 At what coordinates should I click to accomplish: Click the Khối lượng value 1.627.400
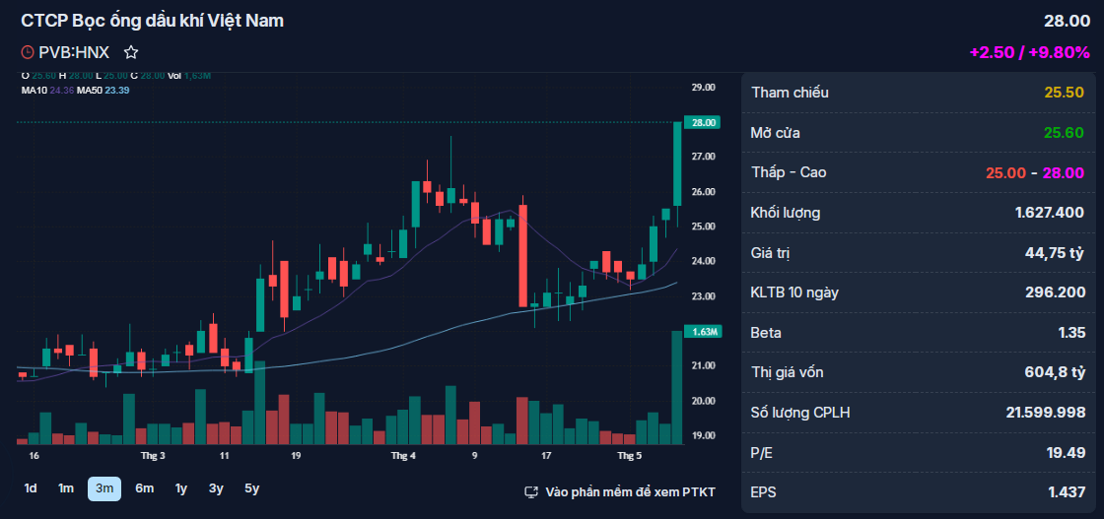click(x=1050, y=213)
